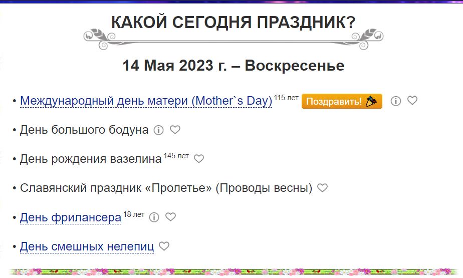Follow the День смешных нелепиц link
The width and height of the screenshot is (463, 278).
[87, 247]
